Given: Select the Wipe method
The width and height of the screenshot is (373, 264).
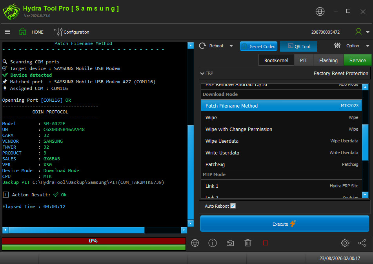Looking at the screenshot, I should [x=281, y=117].
